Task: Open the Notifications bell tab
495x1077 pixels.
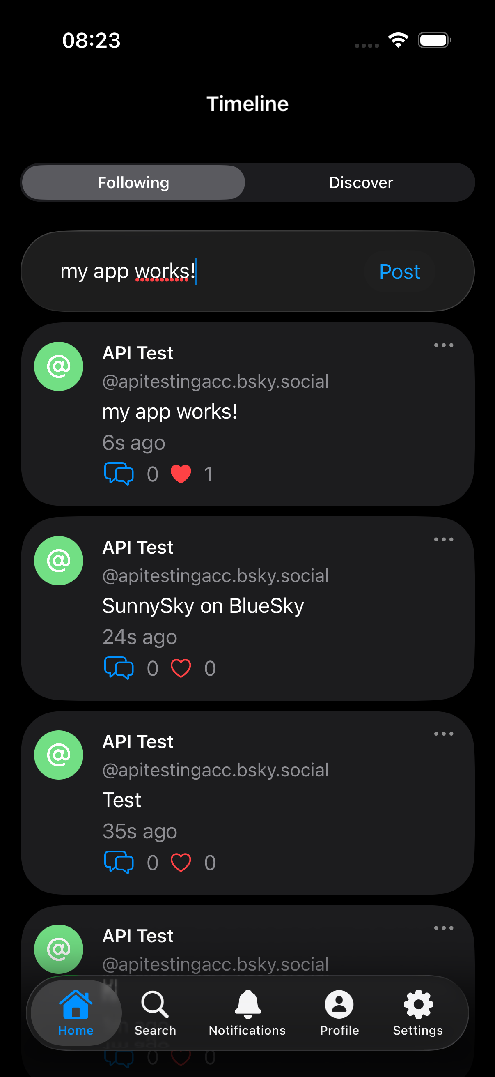Action: (247, 1012)
